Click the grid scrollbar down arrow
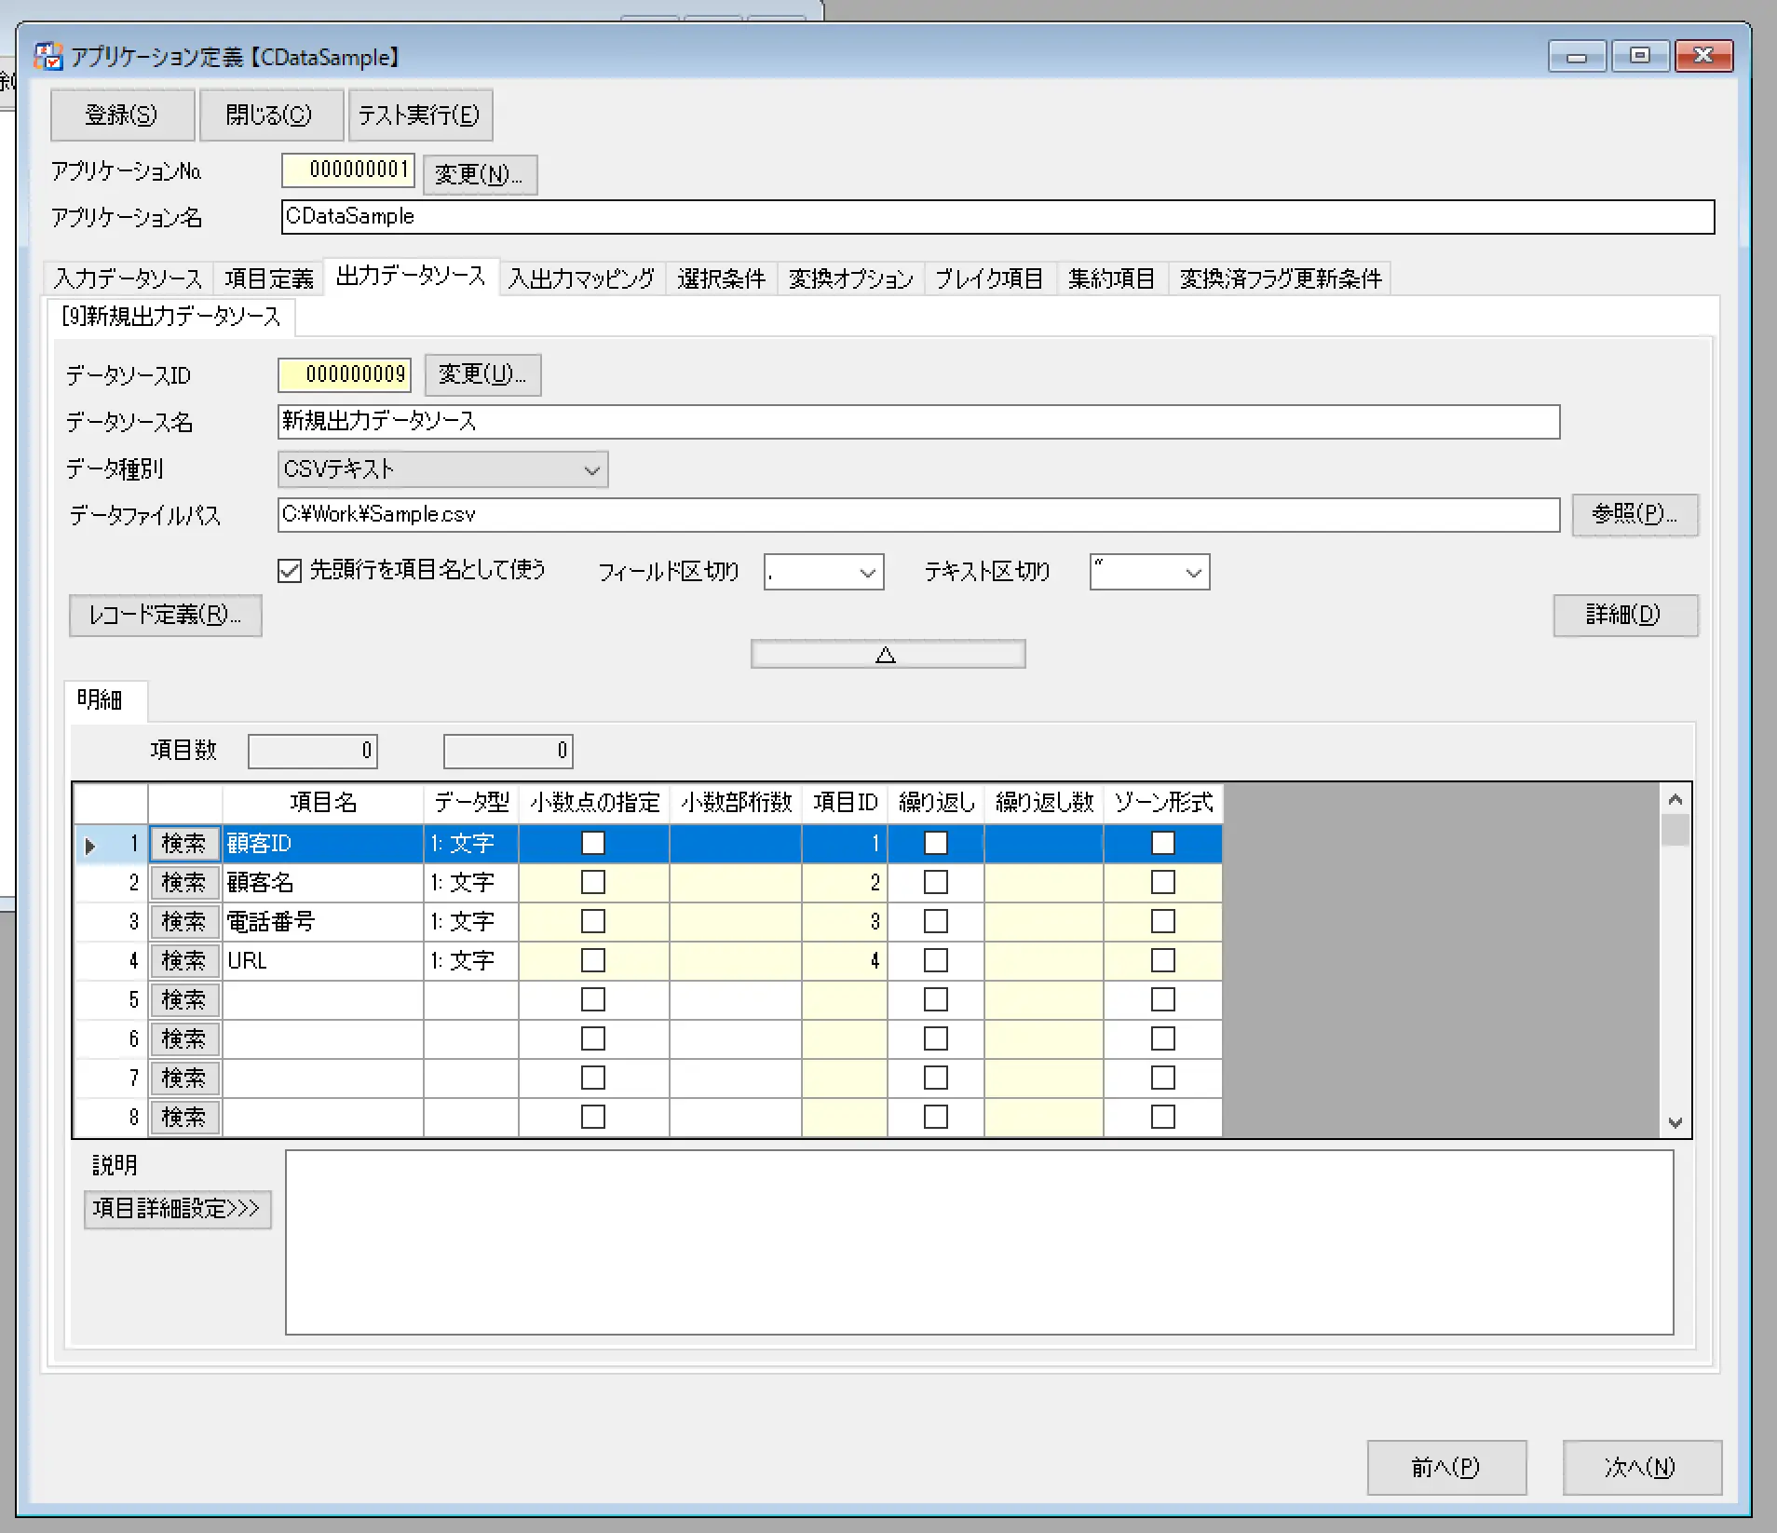1777x1533 pixels. click(1675, 1122)
